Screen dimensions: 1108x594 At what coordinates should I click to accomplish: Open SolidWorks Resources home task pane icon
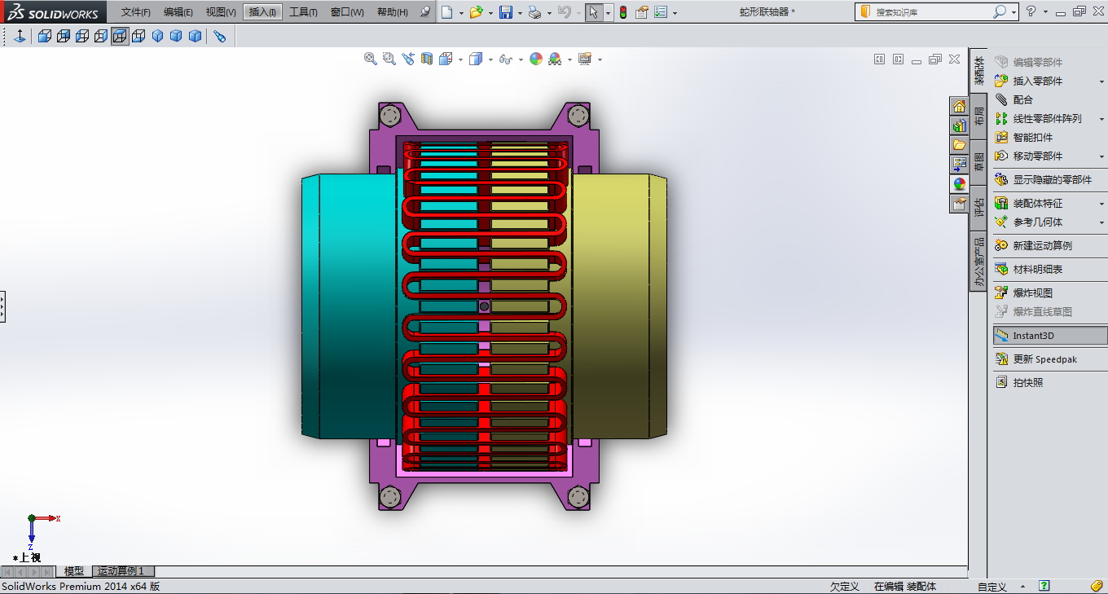(959, 106)
